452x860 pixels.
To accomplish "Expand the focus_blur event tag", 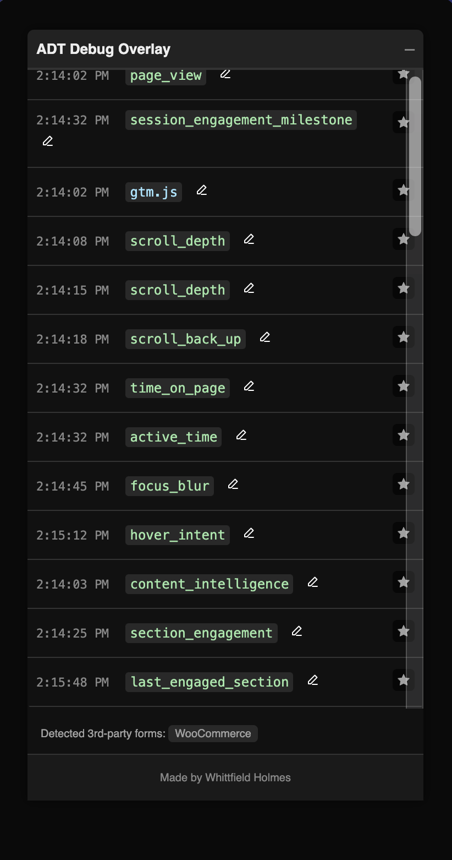I will tap(169, 486).
